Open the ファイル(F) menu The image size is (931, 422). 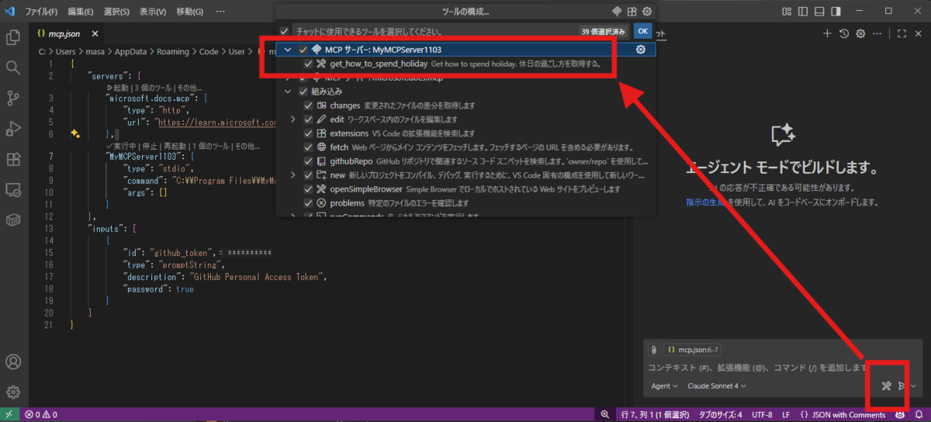(43, 12)
